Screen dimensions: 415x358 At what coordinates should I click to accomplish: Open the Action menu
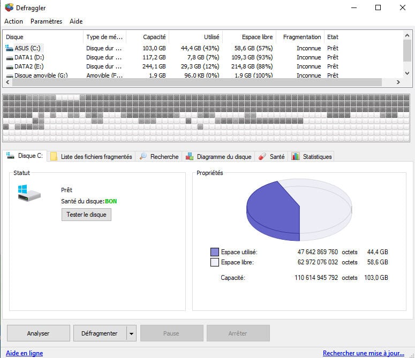(13, 21)
